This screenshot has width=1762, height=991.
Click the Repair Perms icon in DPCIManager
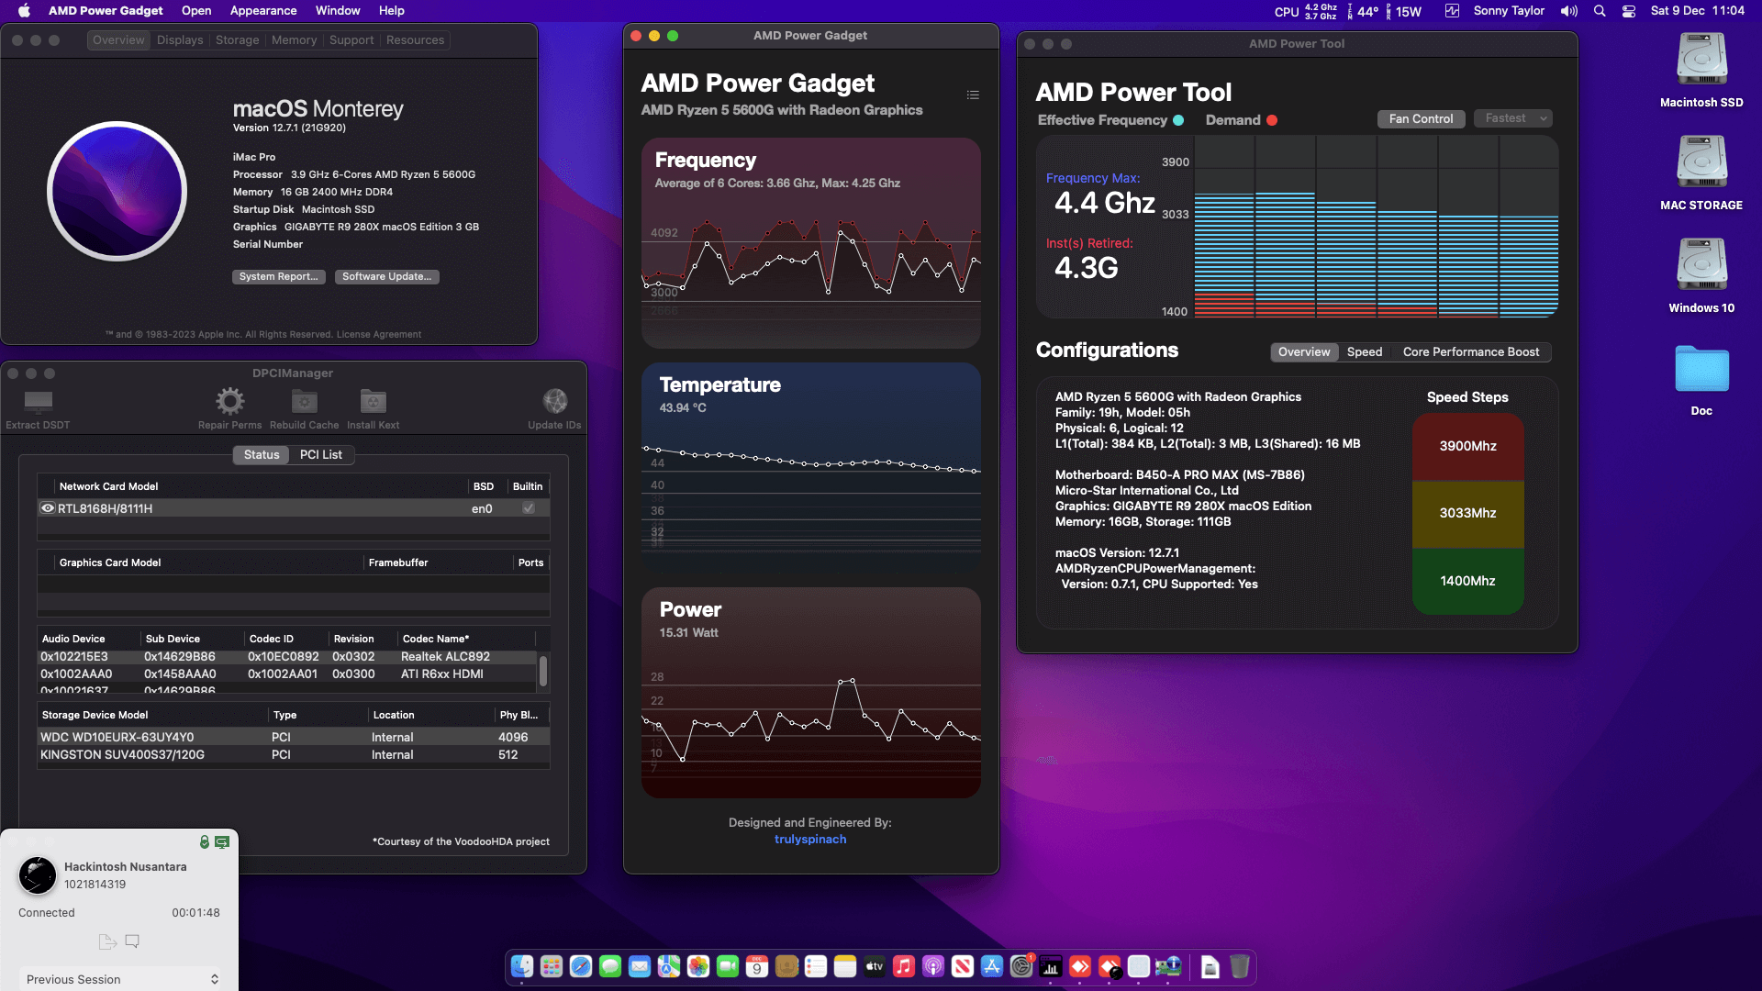[x=229, y=402]
